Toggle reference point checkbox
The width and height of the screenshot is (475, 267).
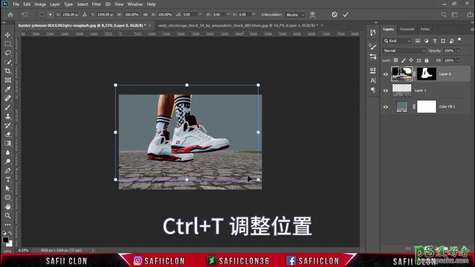pyautogui.click(x=42, y=15)
